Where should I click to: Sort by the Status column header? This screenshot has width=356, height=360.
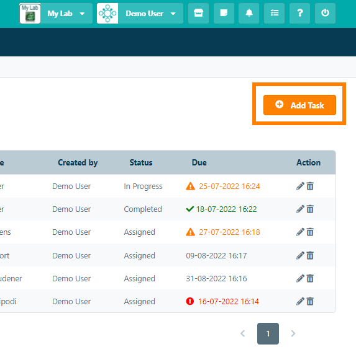tap(141, 162)
